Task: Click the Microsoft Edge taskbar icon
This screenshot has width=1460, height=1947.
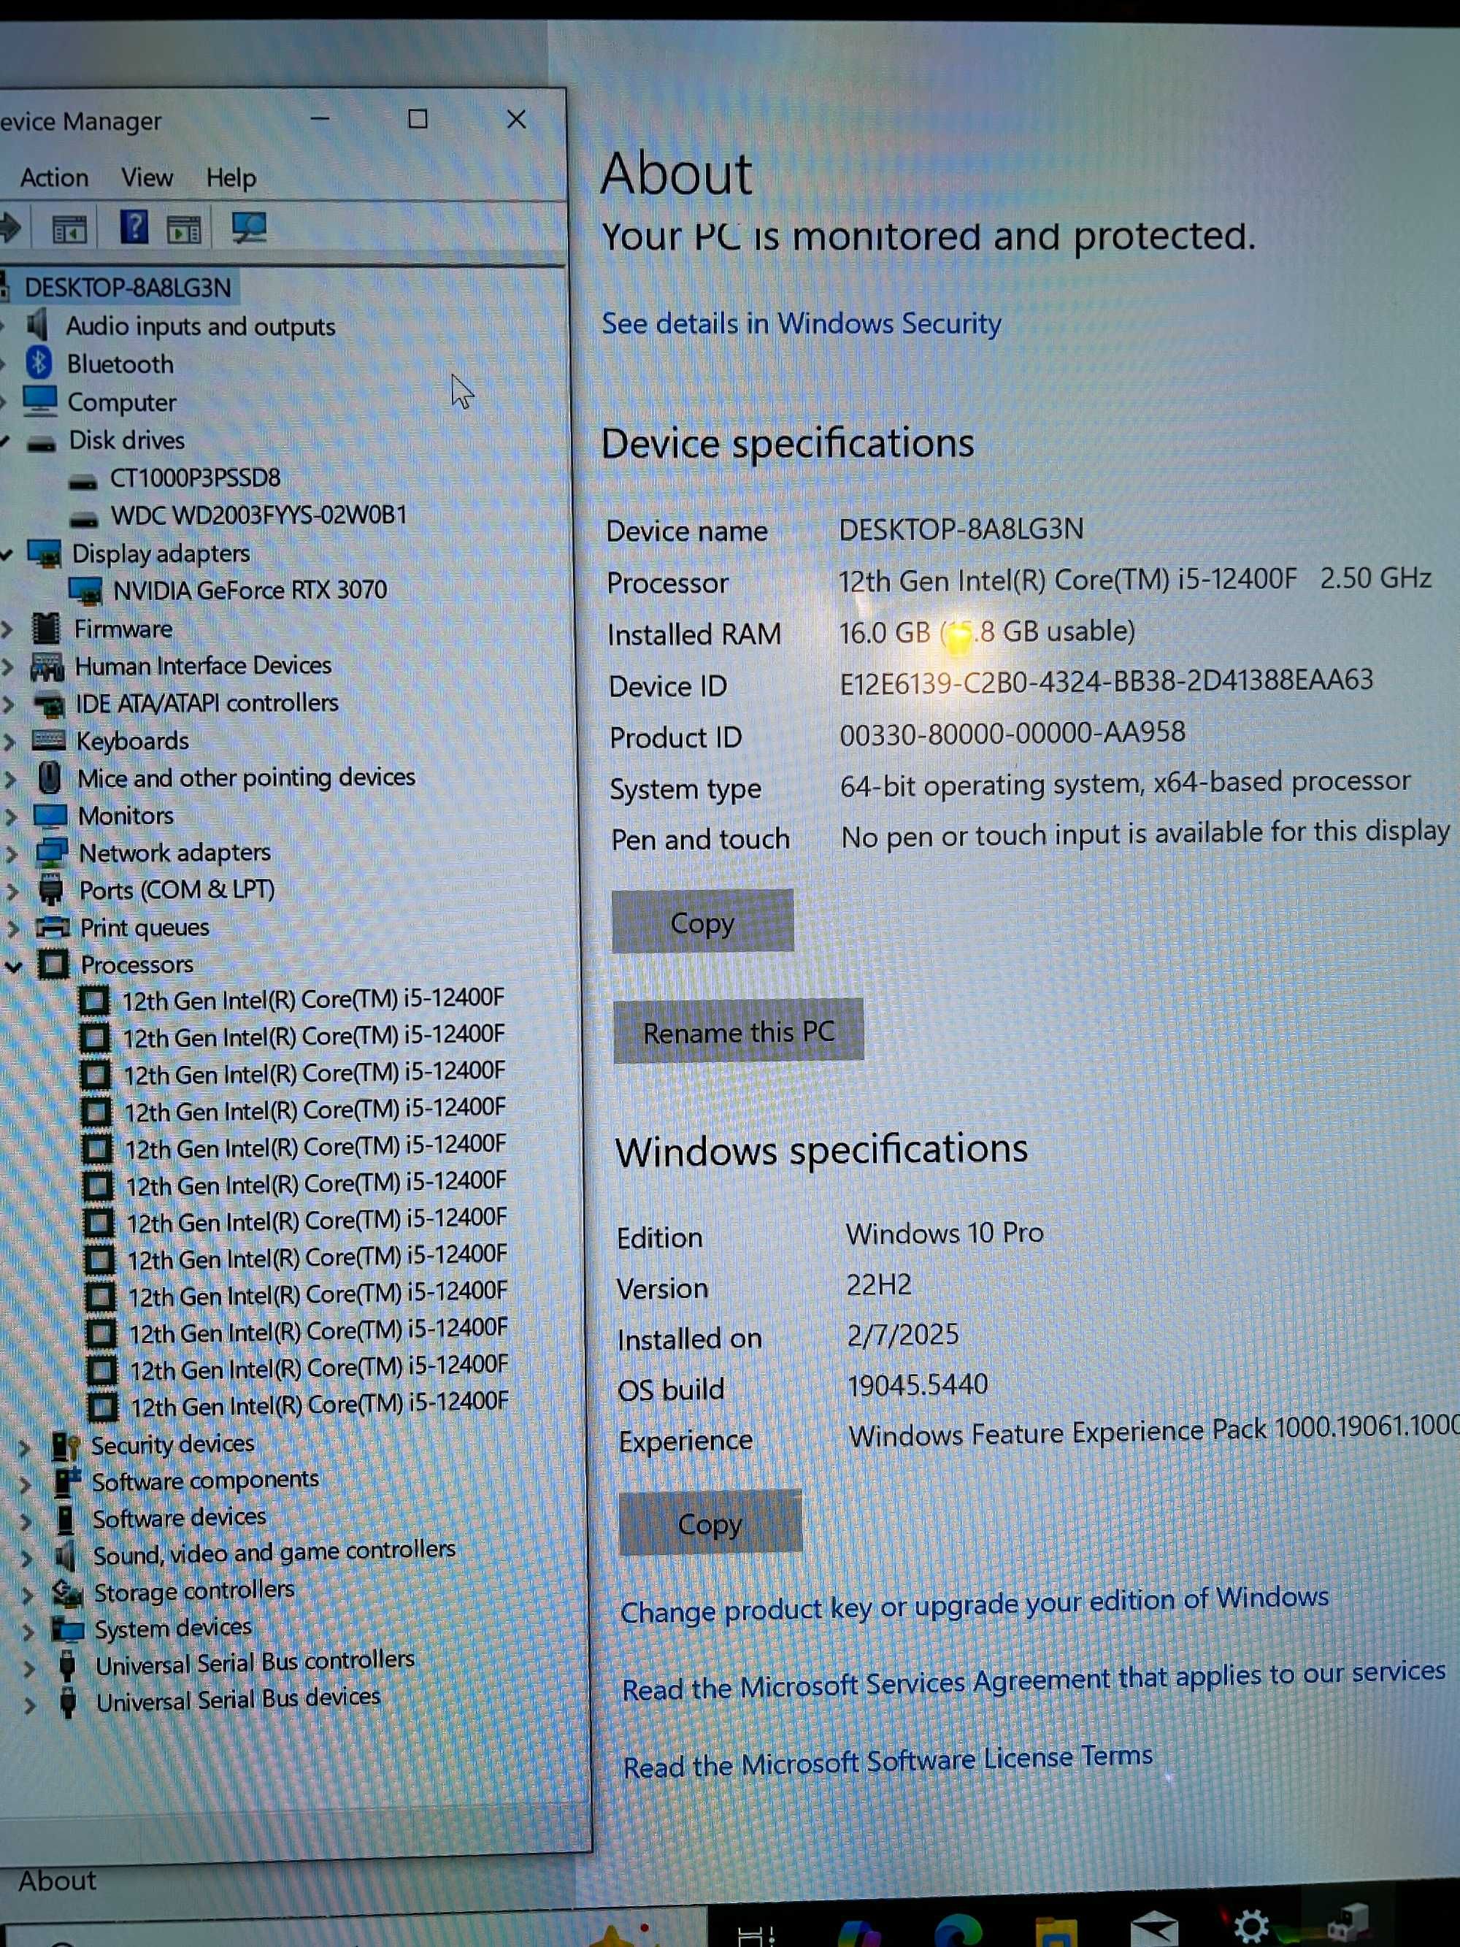Action: 958,1931
